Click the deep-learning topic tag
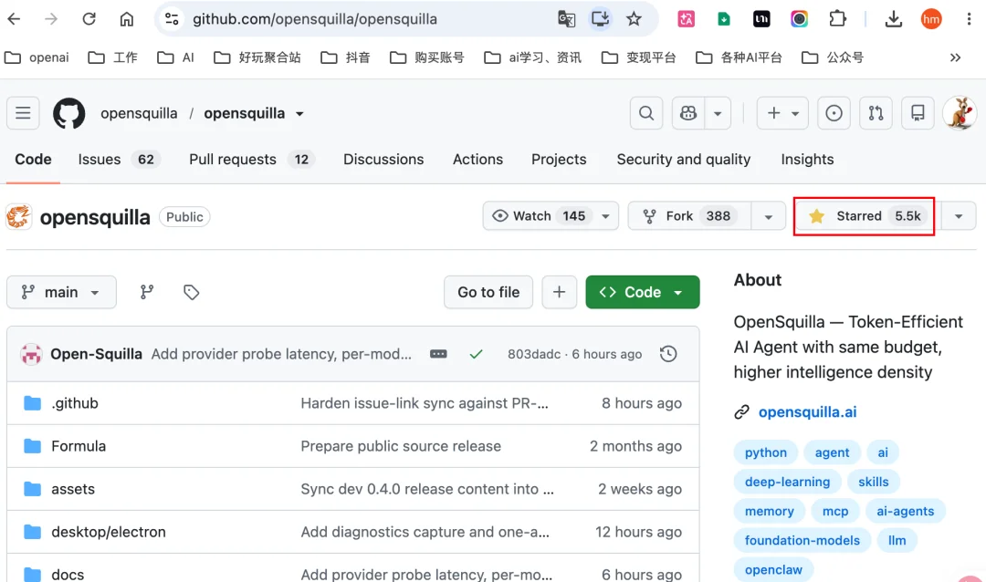Screen dimensions: 986x582 click(787, 482)
